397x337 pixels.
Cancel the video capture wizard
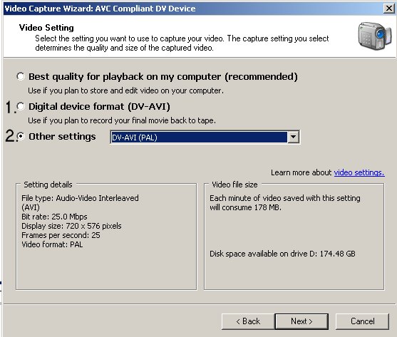pos(362,321)
